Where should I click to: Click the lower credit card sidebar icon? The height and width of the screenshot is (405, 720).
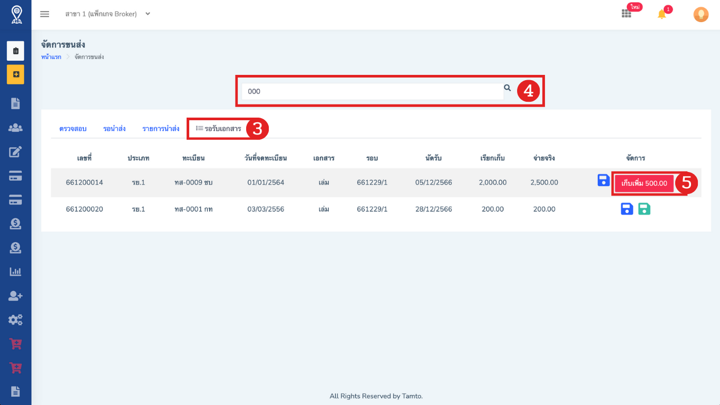point(15,200)
